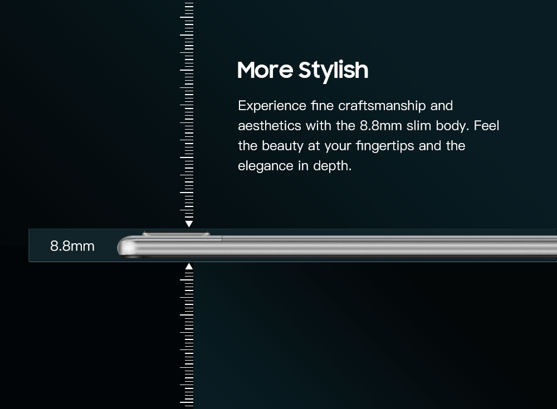This screenshot has width=557, height=409.
Task: Click the upward triangle arrow below the phone
Action: click(x=189, y=267)
